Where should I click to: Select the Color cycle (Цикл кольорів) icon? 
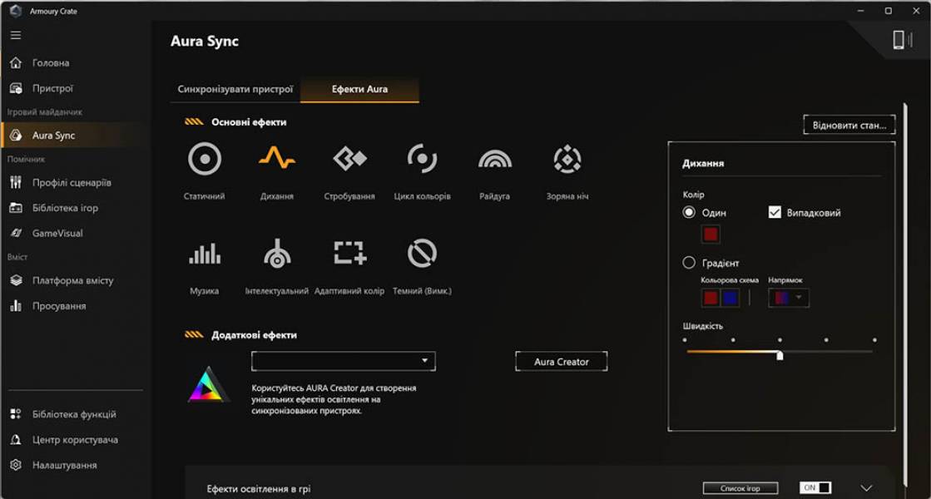coord(422,159)
